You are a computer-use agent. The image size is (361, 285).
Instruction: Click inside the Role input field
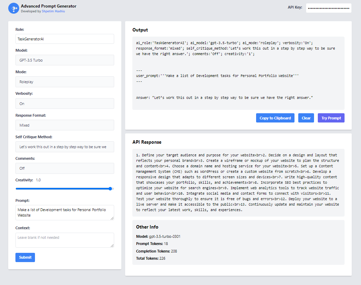click(64, 39)
